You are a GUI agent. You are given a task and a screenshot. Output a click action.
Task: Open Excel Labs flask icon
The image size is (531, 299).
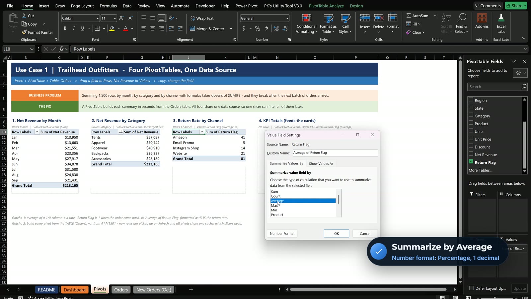click(x=501, y=18)
